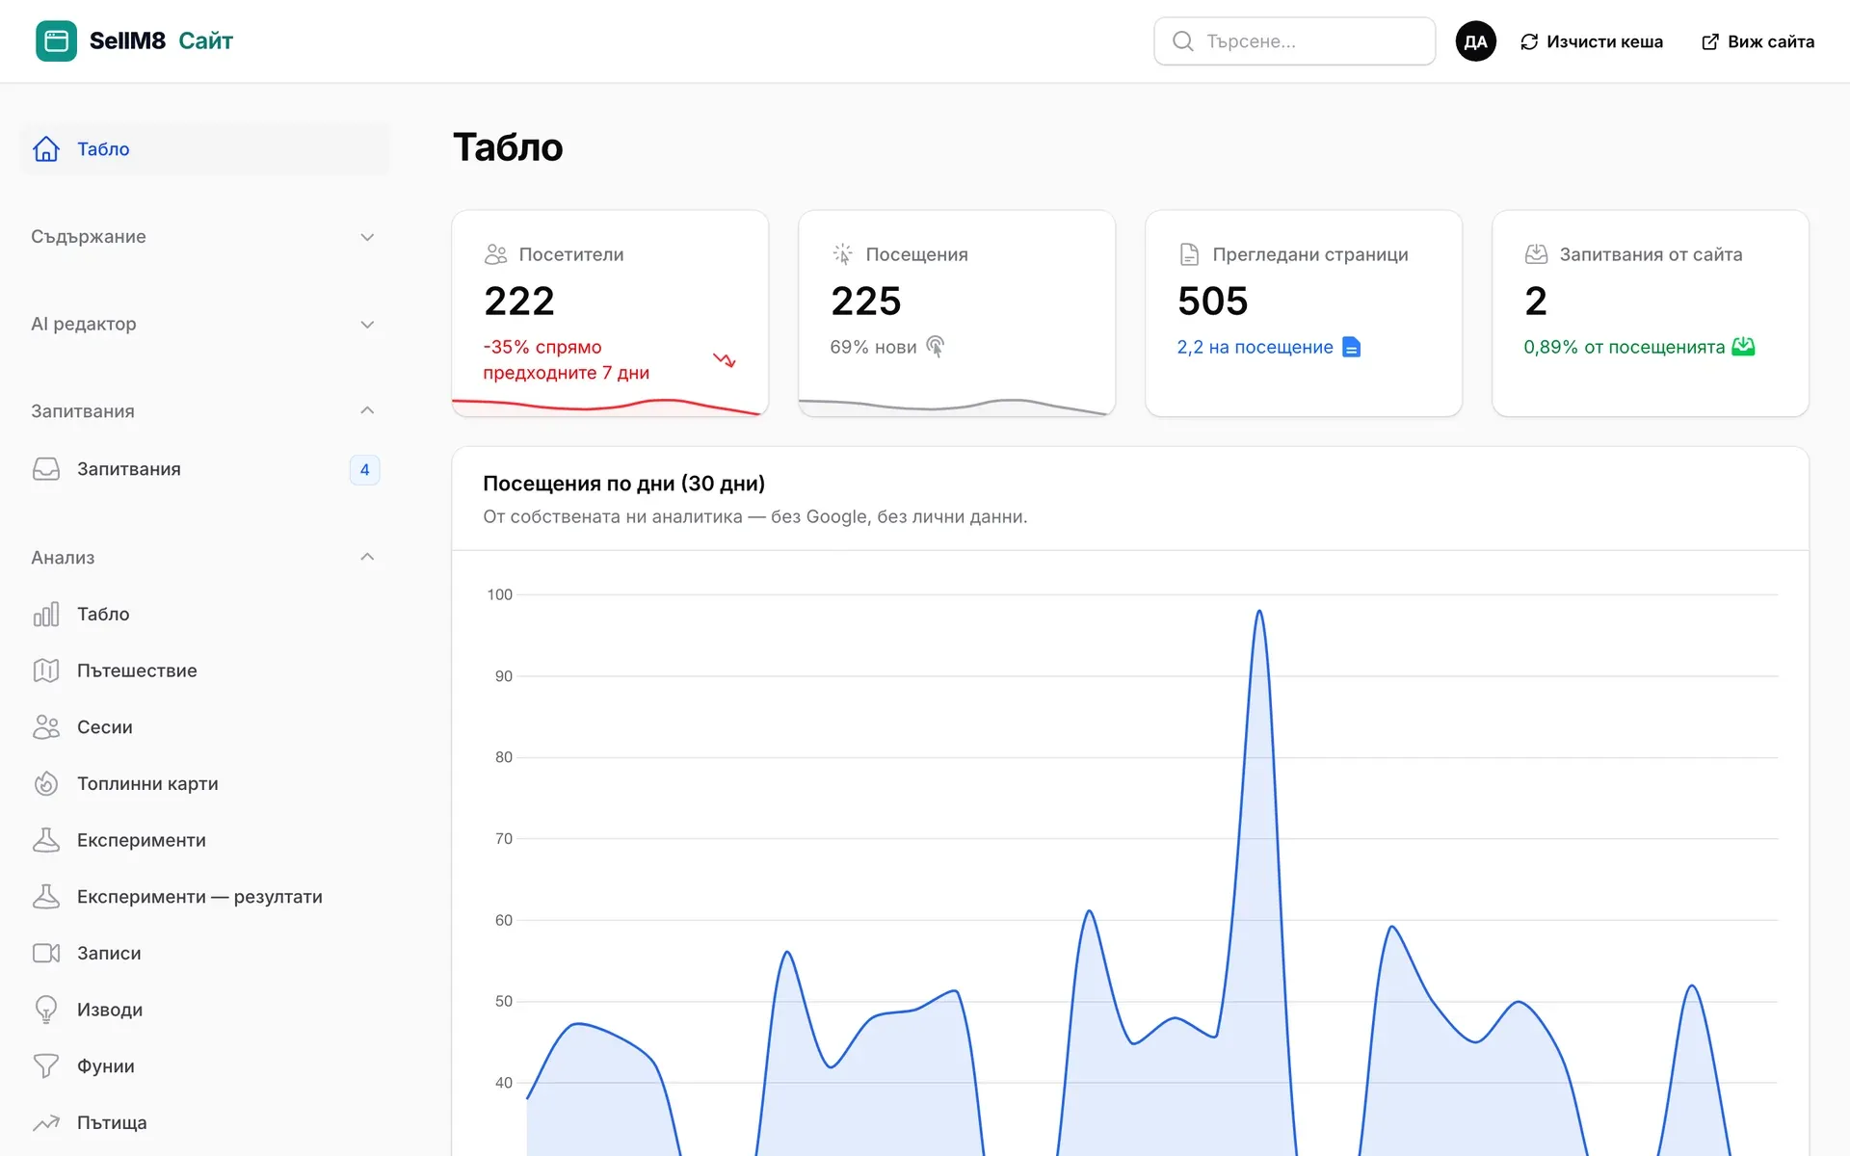
Task: Click the Топлинни карти flame icon
Action: pyautogui.click(x=46, y=784)
